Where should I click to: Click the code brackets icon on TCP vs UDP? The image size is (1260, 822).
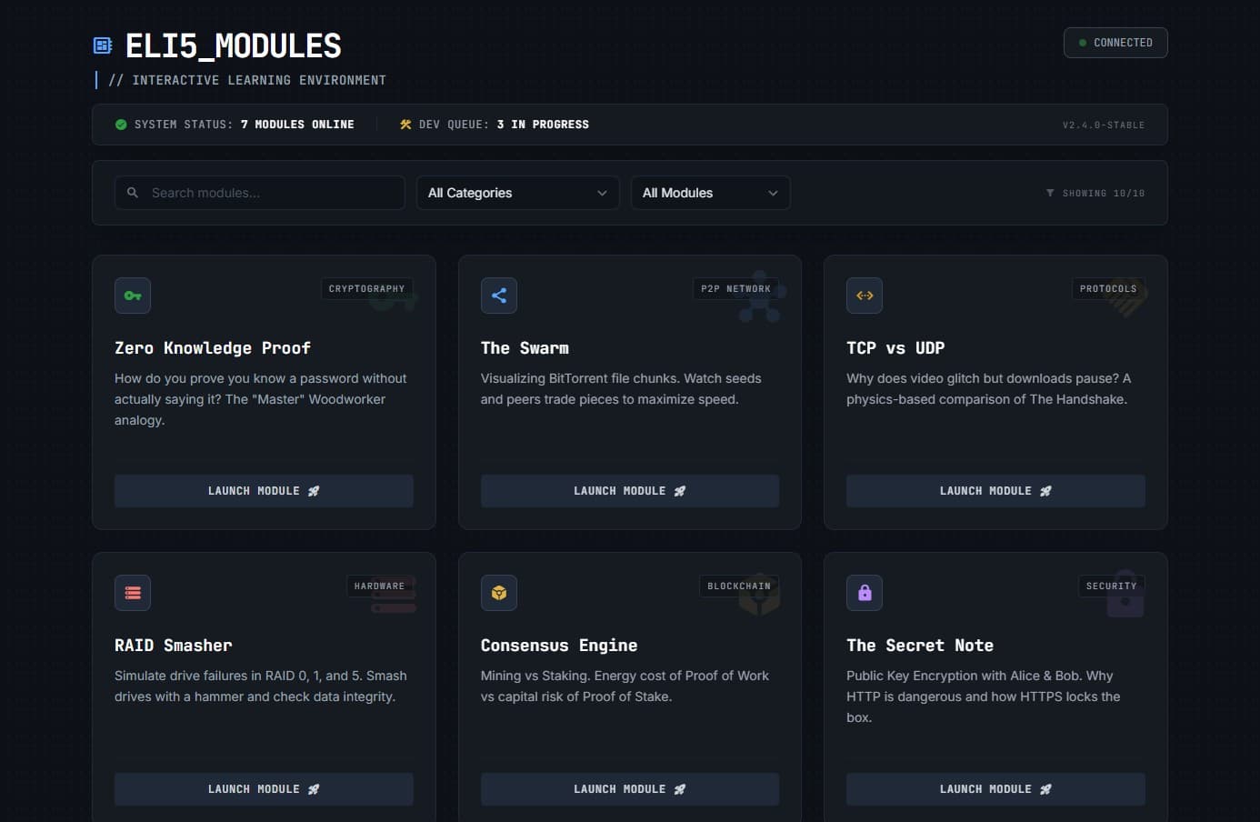pyautogui.click(x=864, y=296)
